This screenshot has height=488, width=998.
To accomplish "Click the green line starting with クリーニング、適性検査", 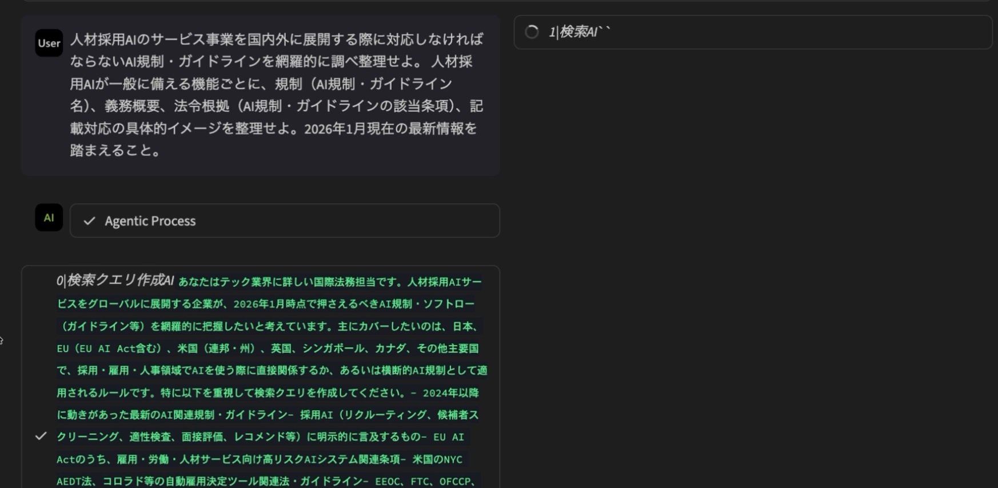I will tap(260, 437).
